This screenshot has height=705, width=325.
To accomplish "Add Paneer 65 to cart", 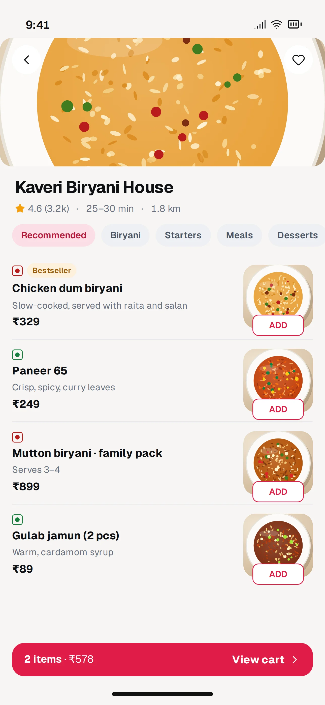I will click(x=278, y=409).
